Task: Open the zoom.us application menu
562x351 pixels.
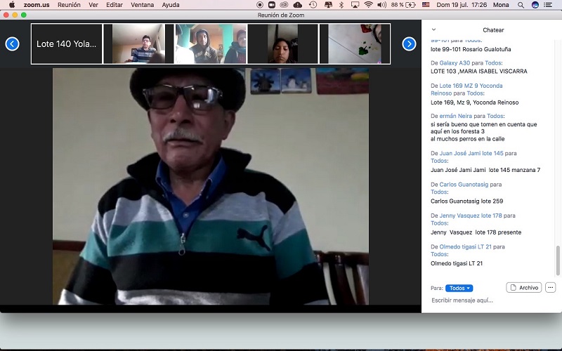Action: [37, 5]
